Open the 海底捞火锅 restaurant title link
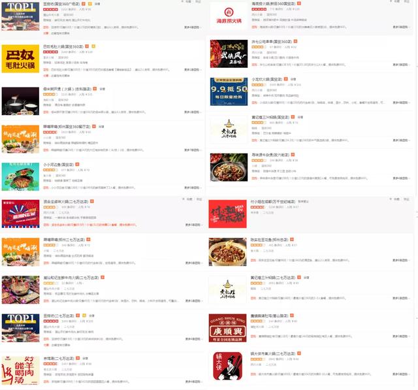 click(274, 3)
